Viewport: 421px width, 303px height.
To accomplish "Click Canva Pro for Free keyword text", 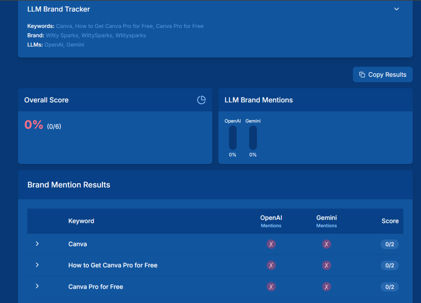I will 95,287.
